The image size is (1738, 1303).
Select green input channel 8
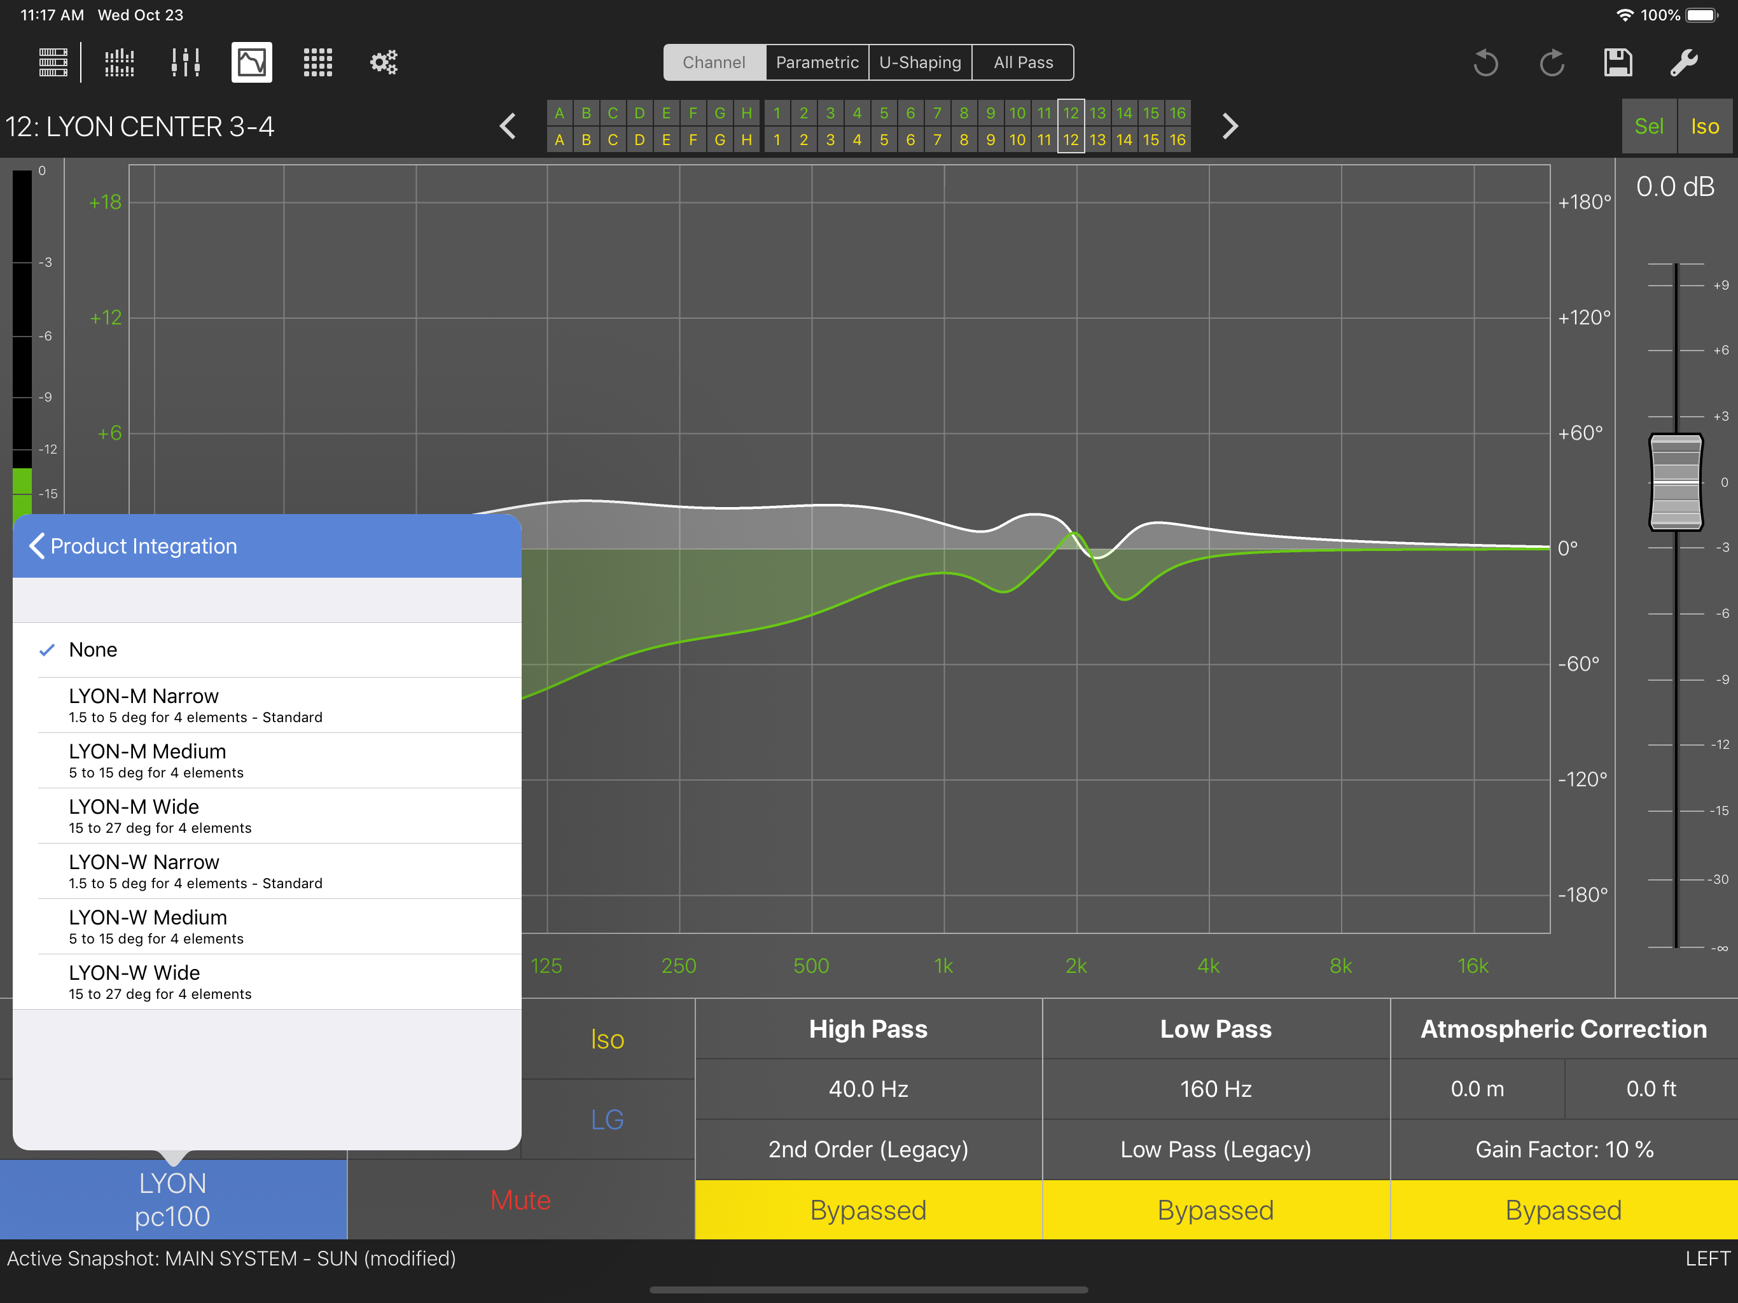click(964, 113)
